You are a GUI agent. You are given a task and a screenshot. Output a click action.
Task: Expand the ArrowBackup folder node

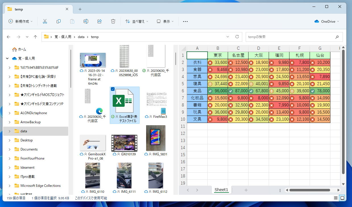(x=10, y=122)
